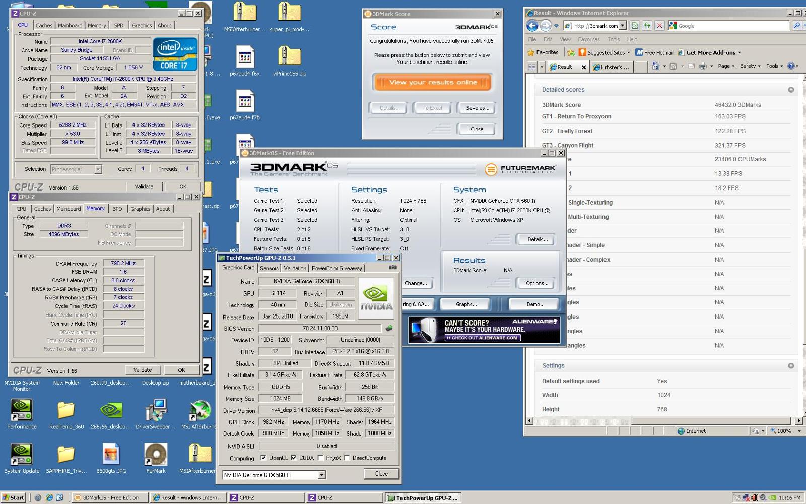Screen dimensions: 806x504
Task: Collapse the Detailed scores section
Action: (x=791, y=90)
